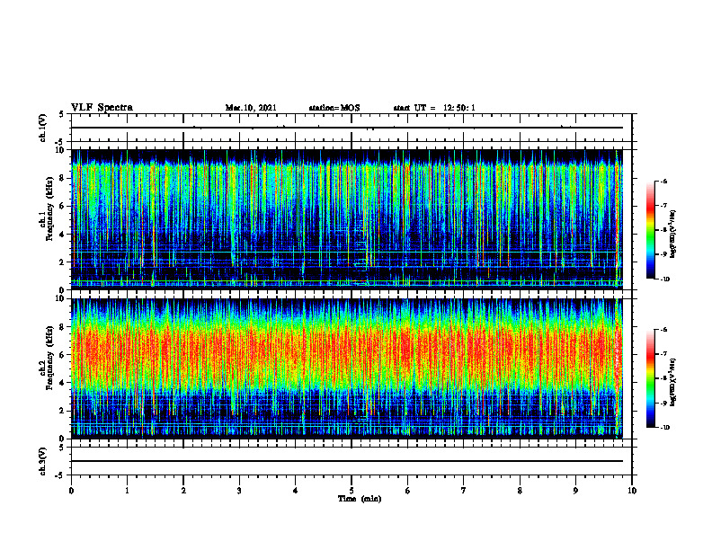The image size is (712, 550).
Task: Select the ch.2 "Frequency (kHz)" axis label
Action: (50, 357)
